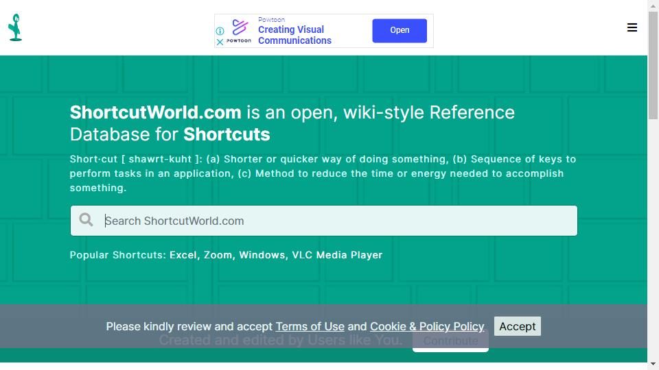Screen dimensions: 659x370
Task: Close the Powtoon ad
Action: (220, 42)
